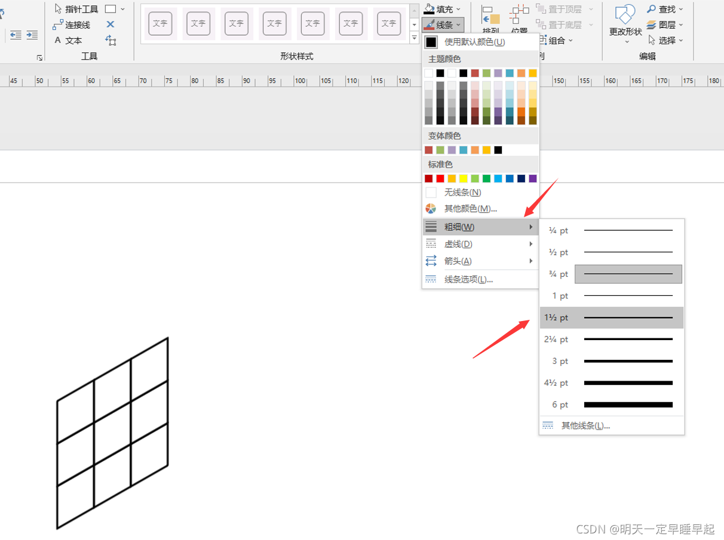Screen dimensions: 724x540
Task: Open the Dashes (虚线) submenu
Action: coord(480,244)
